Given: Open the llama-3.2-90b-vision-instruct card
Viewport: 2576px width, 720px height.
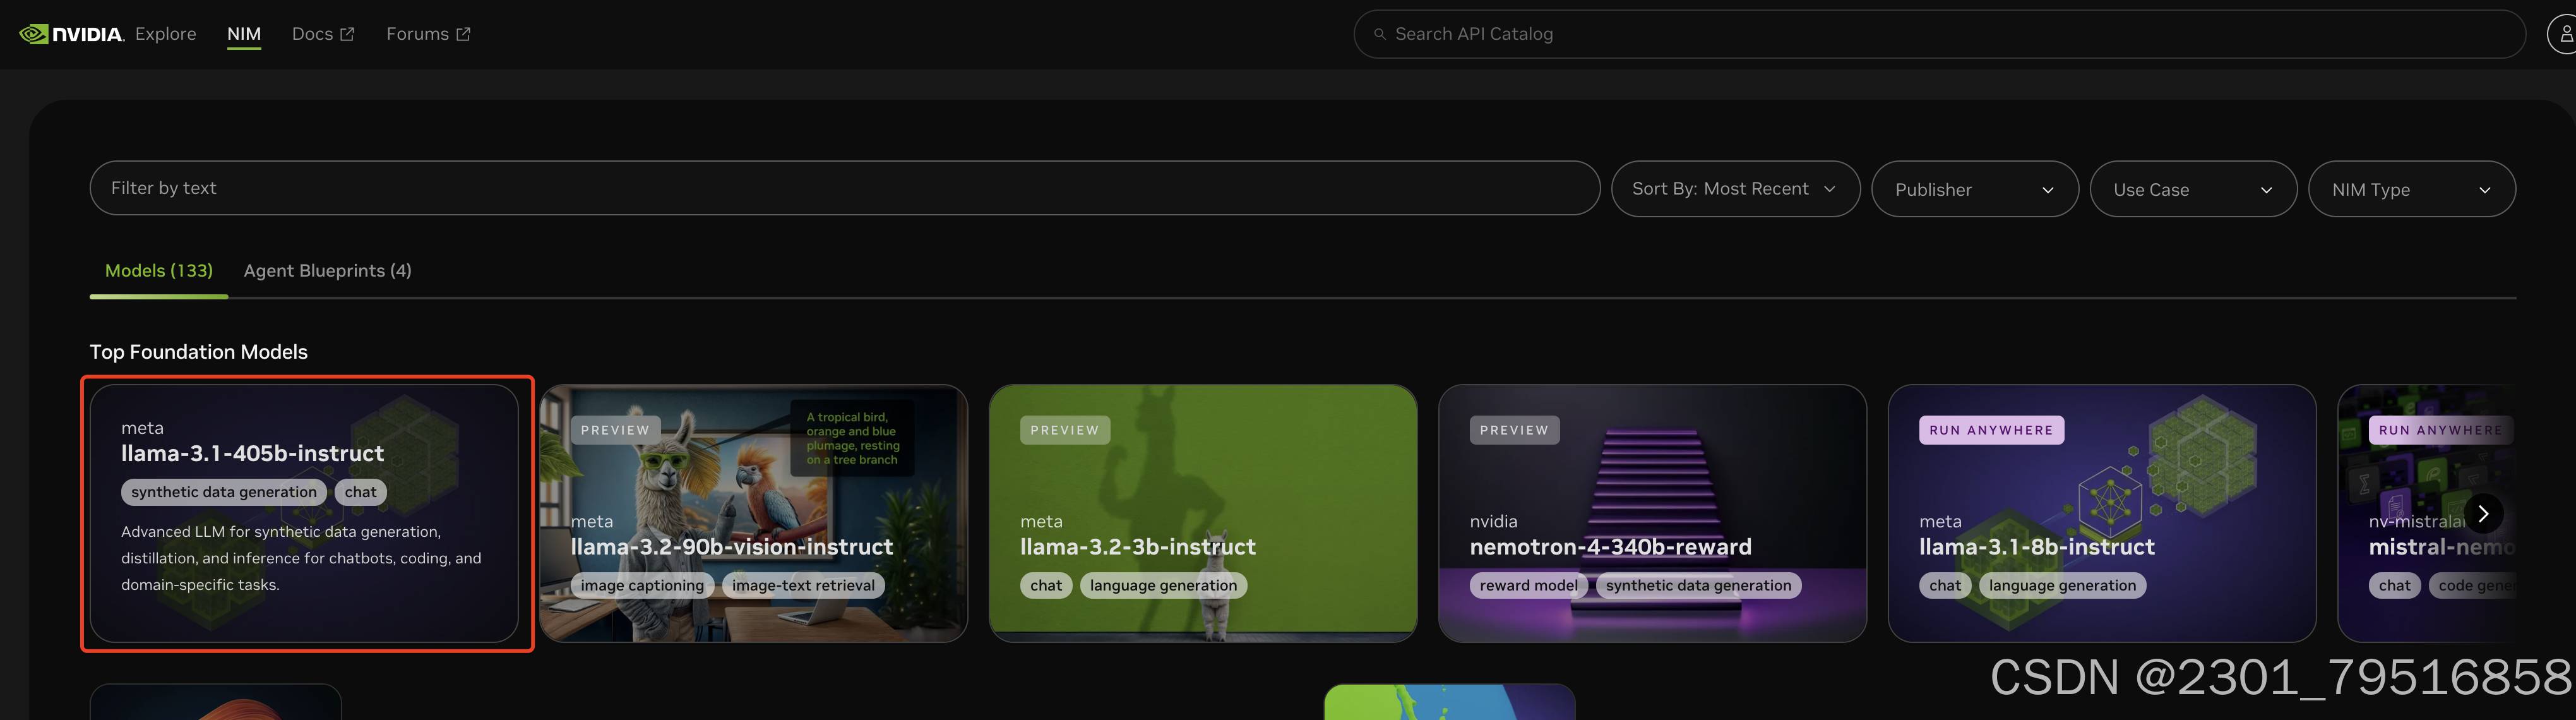Looking at the screenshot, I should pyautogui.click(x=754, y=513).
